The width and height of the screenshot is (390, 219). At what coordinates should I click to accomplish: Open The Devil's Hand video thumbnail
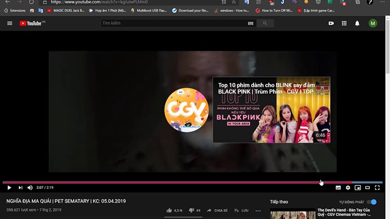292,214
